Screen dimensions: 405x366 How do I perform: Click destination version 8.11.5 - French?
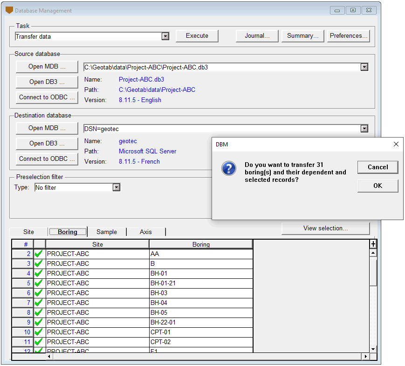(139, 161)
